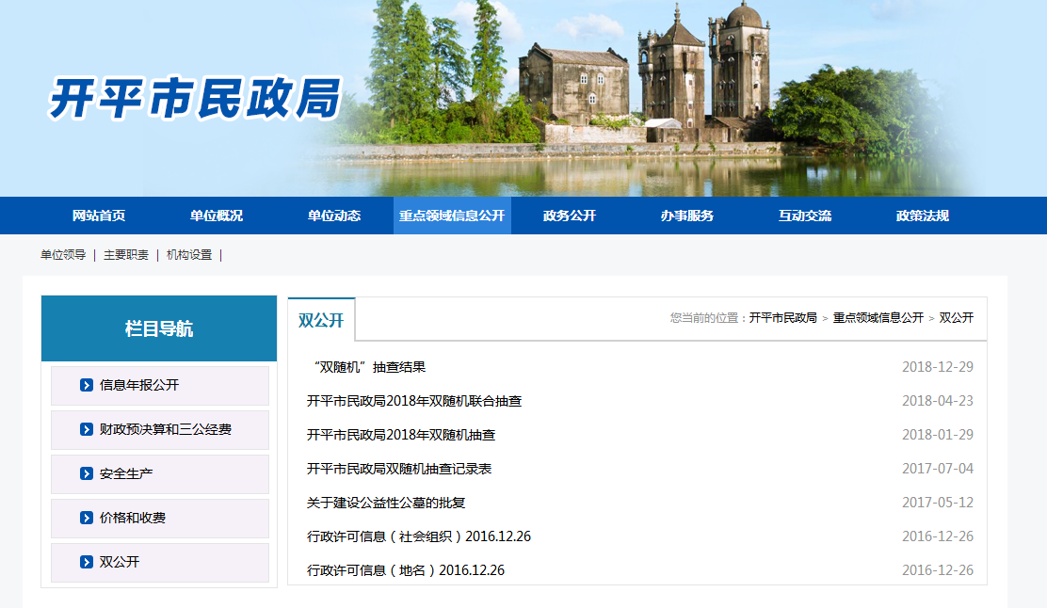Click the arrow icon beside 财政预决算和三公经费
This screenshot has height=608, width=1047.
tap(86, 429)
